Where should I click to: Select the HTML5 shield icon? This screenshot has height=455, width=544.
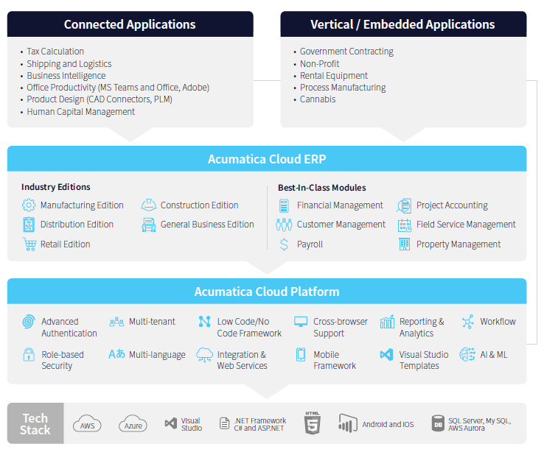pyautogui.click(x=313, y=423)
